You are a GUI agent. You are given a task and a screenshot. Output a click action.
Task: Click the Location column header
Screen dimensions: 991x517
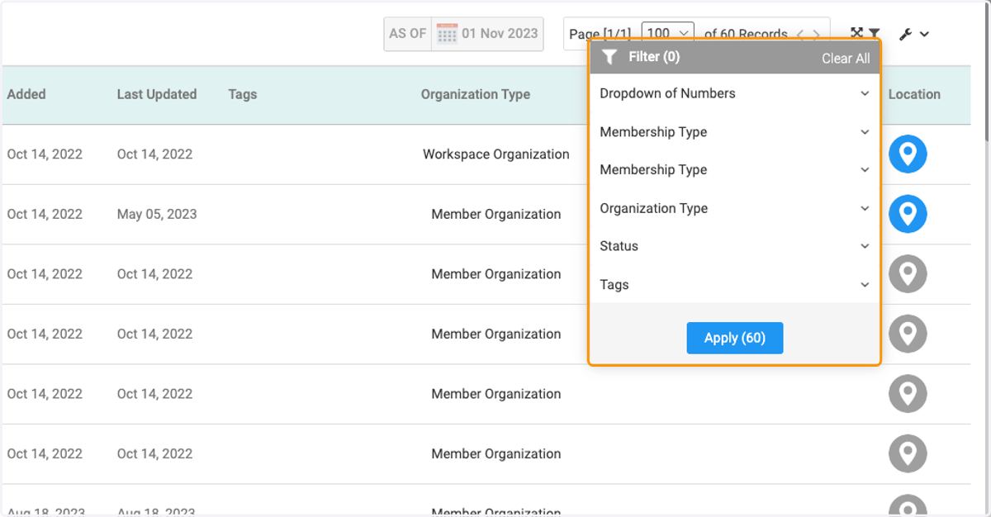click(x=914, y=94)
